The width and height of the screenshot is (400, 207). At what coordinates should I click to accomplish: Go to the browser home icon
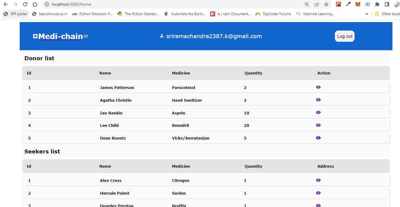35,4
